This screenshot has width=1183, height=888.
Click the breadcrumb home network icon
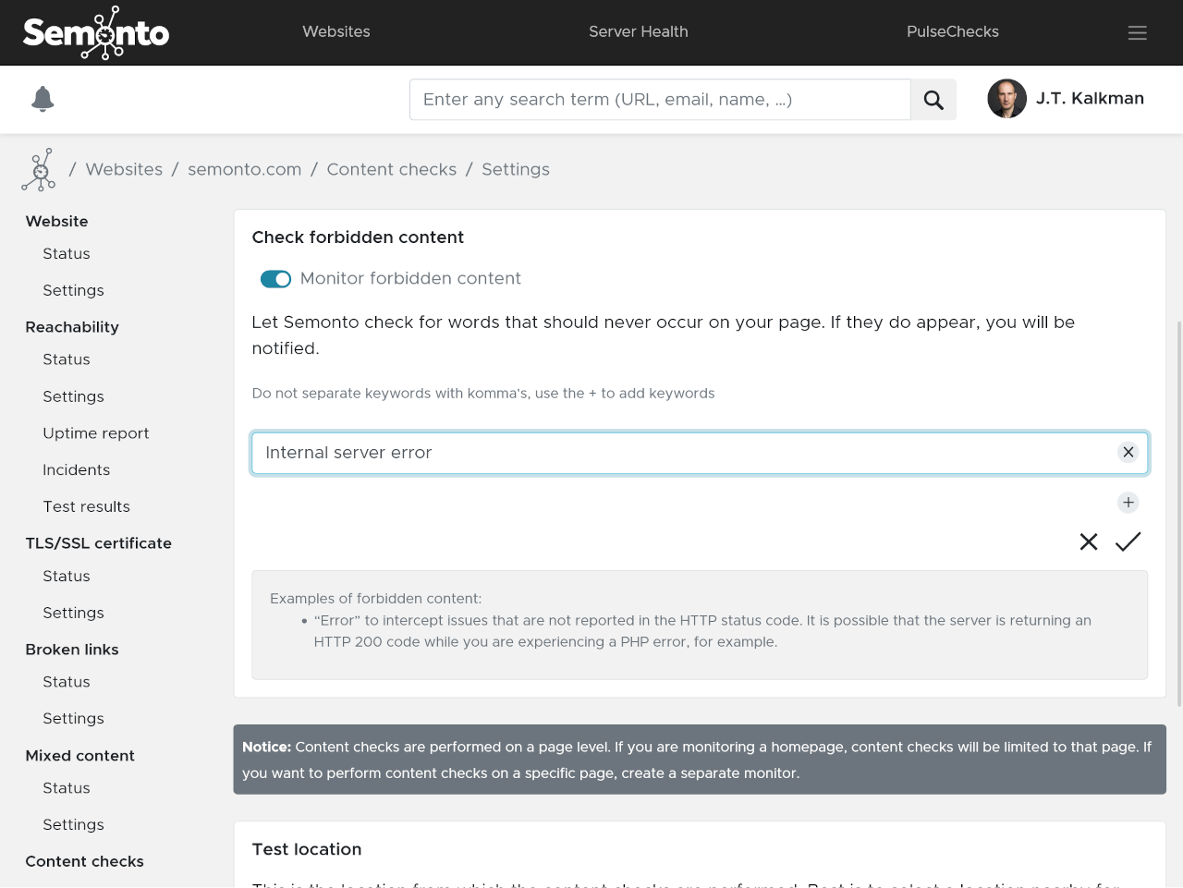click(x=39, y=170)
